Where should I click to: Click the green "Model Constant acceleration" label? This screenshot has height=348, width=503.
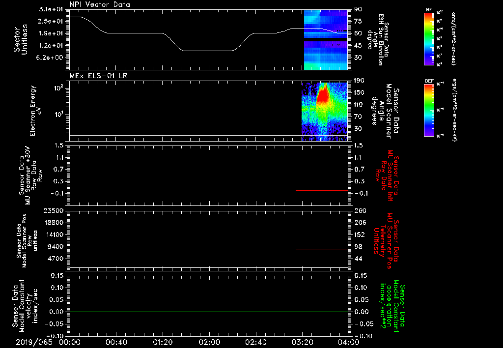click(392, 306)
